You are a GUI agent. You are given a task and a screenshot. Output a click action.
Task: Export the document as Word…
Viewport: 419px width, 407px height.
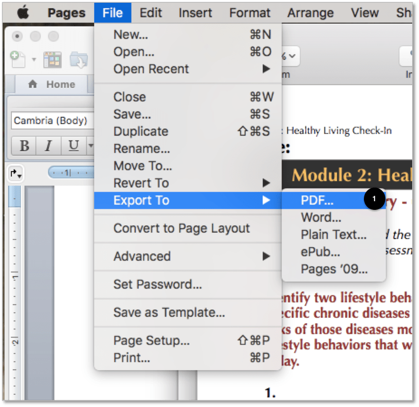pyautogui.click(x=333, y=217)
